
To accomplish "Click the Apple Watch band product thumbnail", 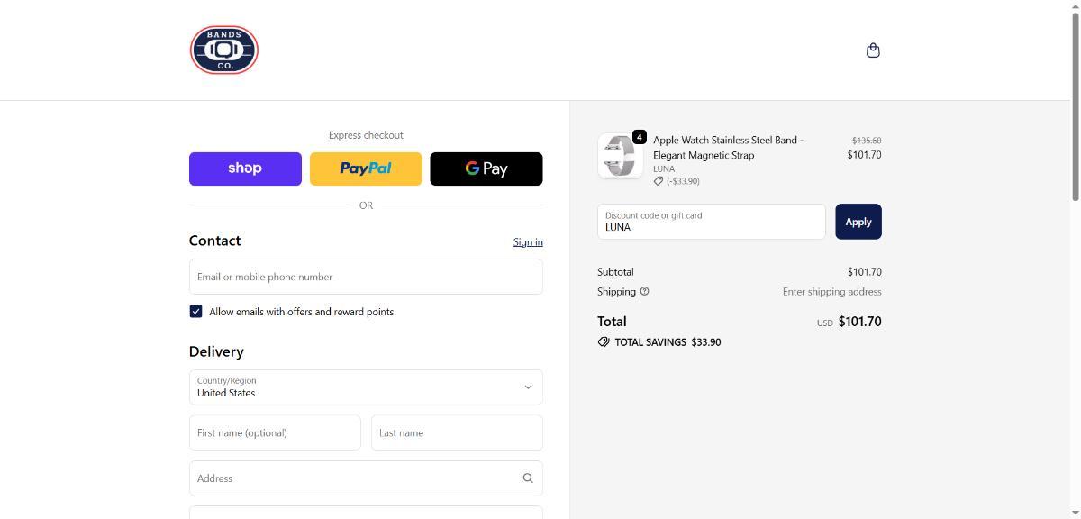I will (620, 157).
